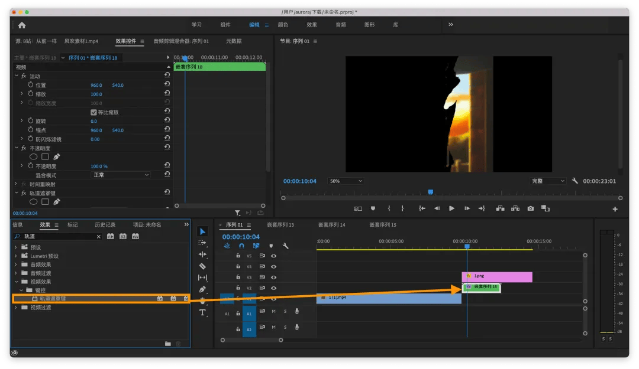This screenshot has height=369, width=639.
Task: Open the 完整 playback resolution dropdown
Action: point(548,181)
